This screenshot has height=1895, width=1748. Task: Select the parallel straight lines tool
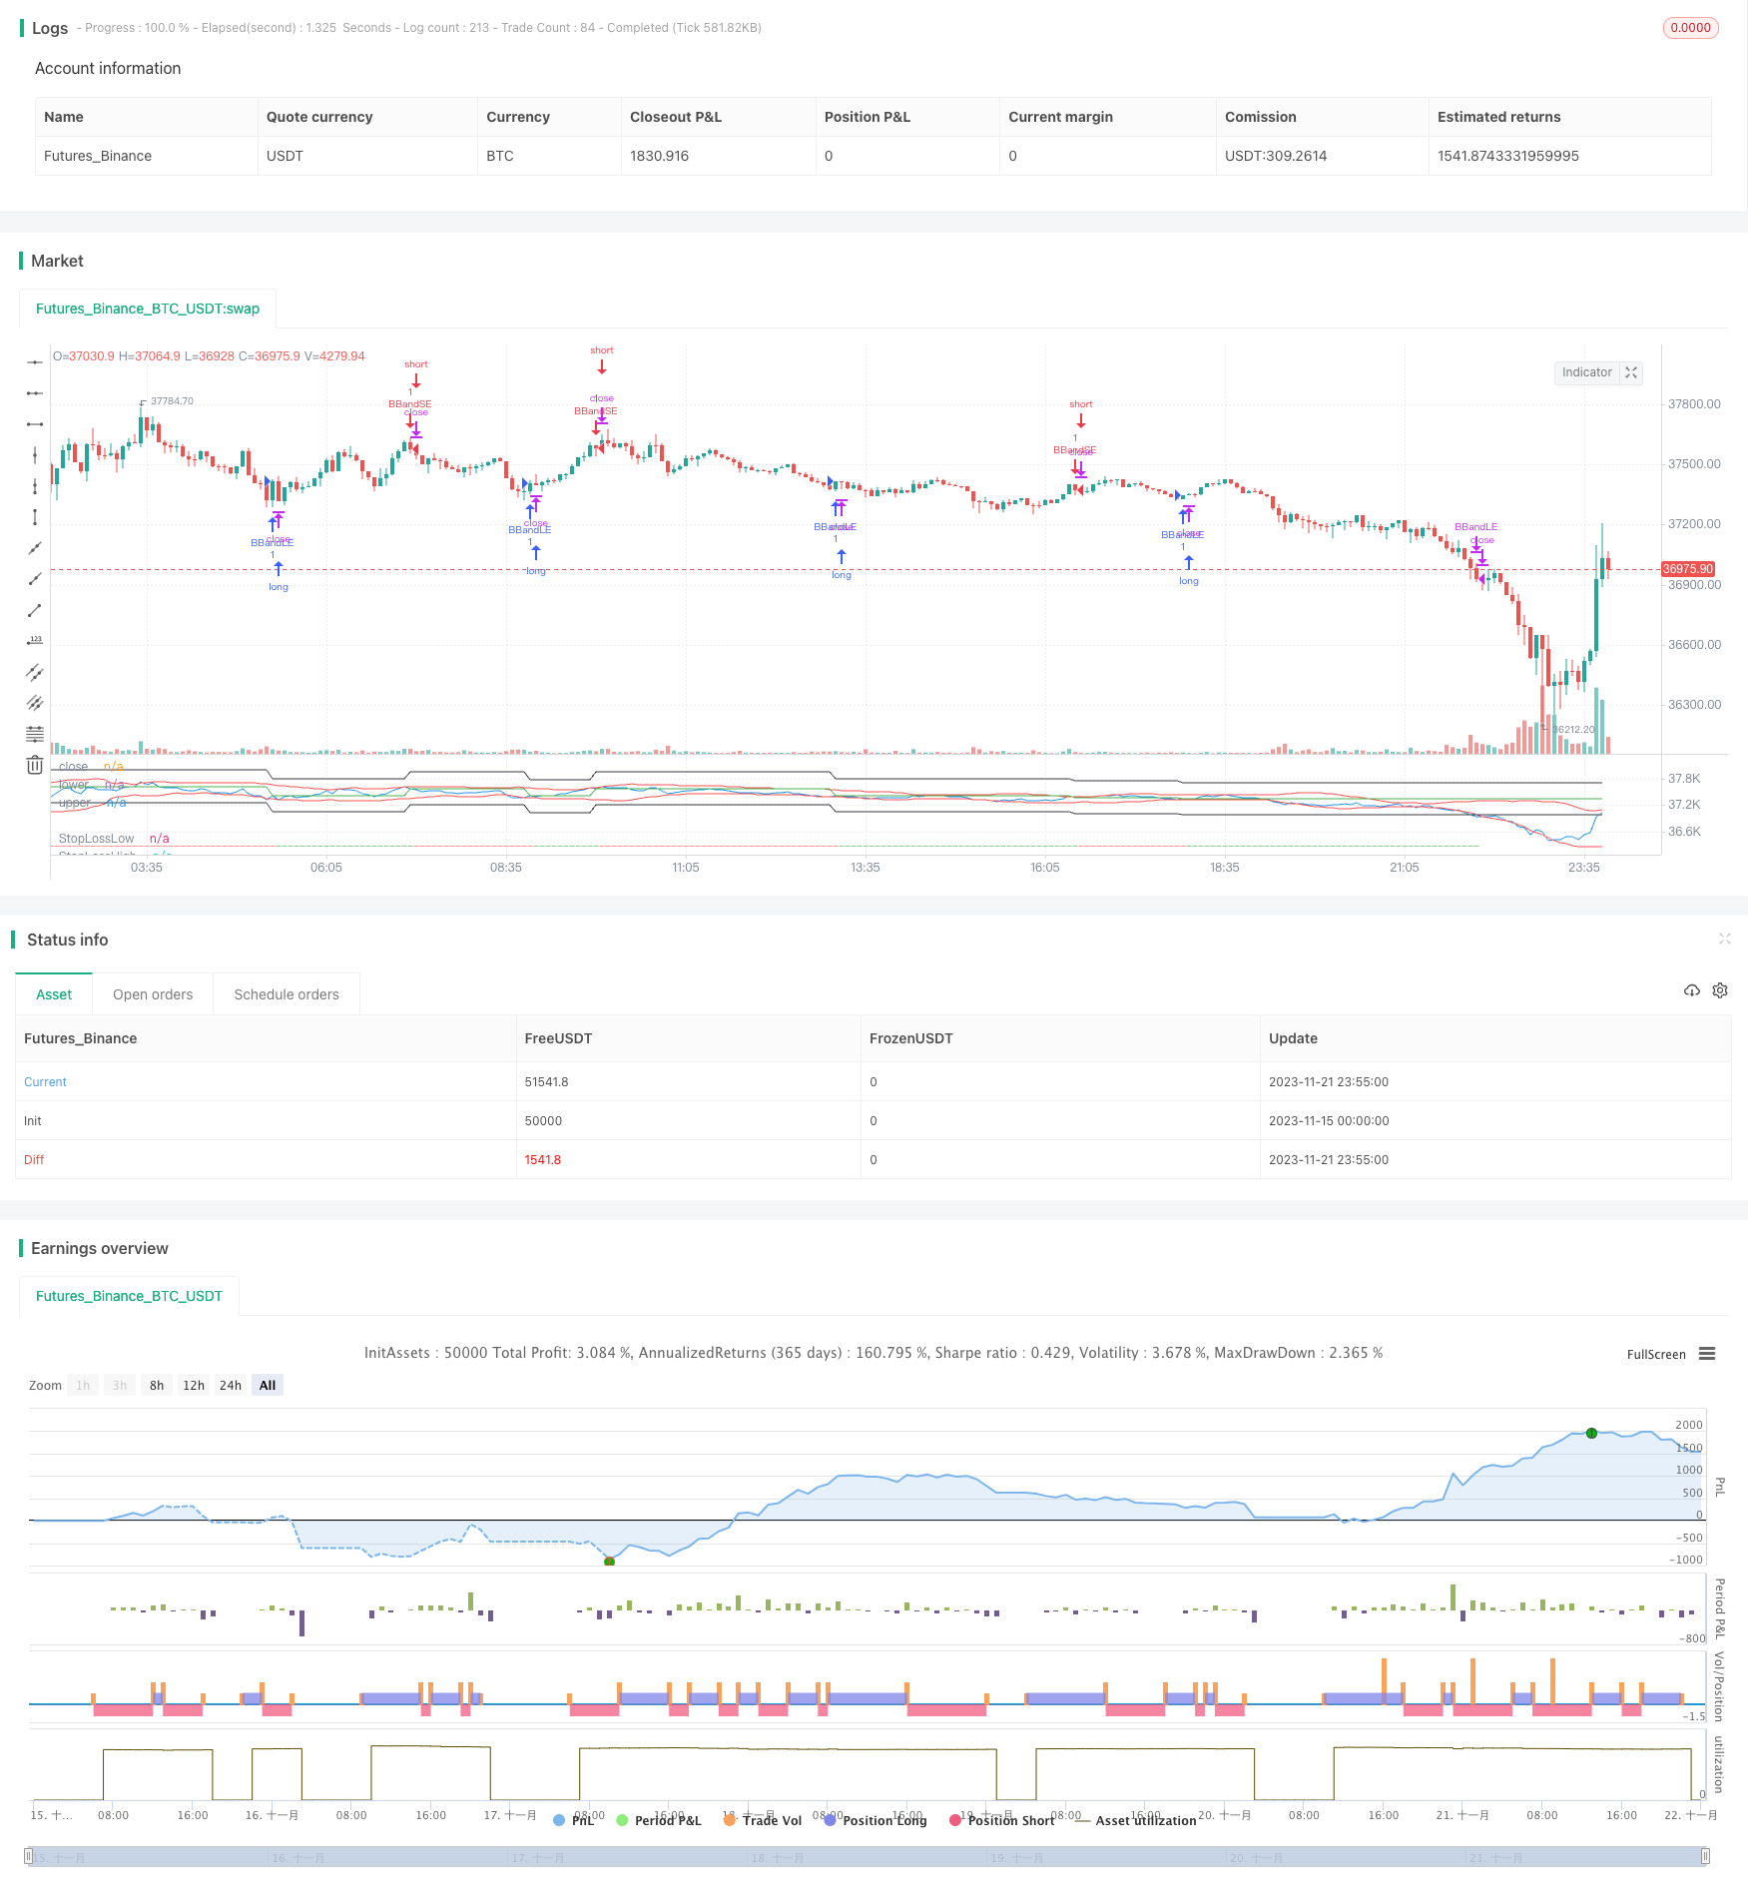35,703
